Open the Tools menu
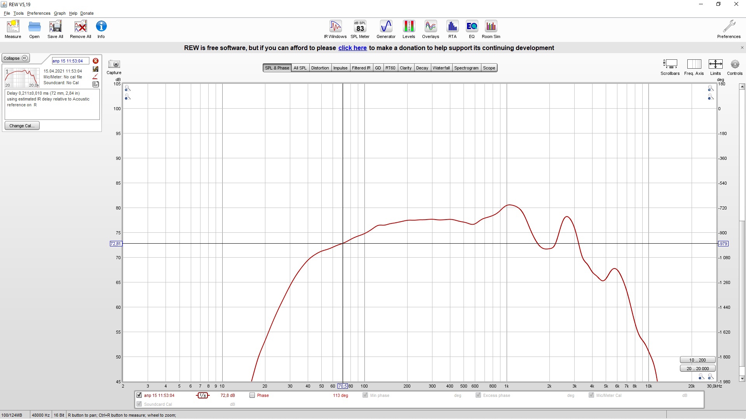 point(18,13)
